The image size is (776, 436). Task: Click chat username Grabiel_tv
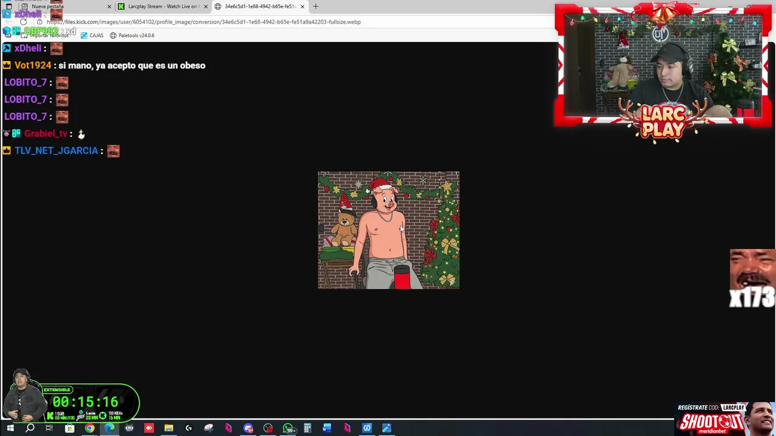45,133
